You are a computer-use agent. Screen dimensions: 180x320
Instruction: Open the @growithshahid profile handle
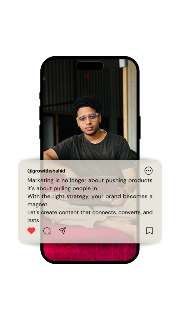[46, 171]
